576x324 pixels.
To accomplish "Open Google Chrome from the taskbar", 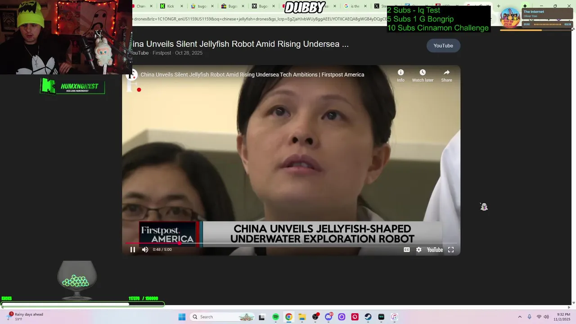I will [x=288, y=317].
